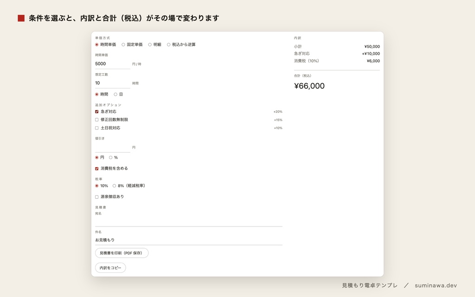This screenshot has height=297, width=475.
Task: Click the +10% surcharge label
Action: click(278, 128)
